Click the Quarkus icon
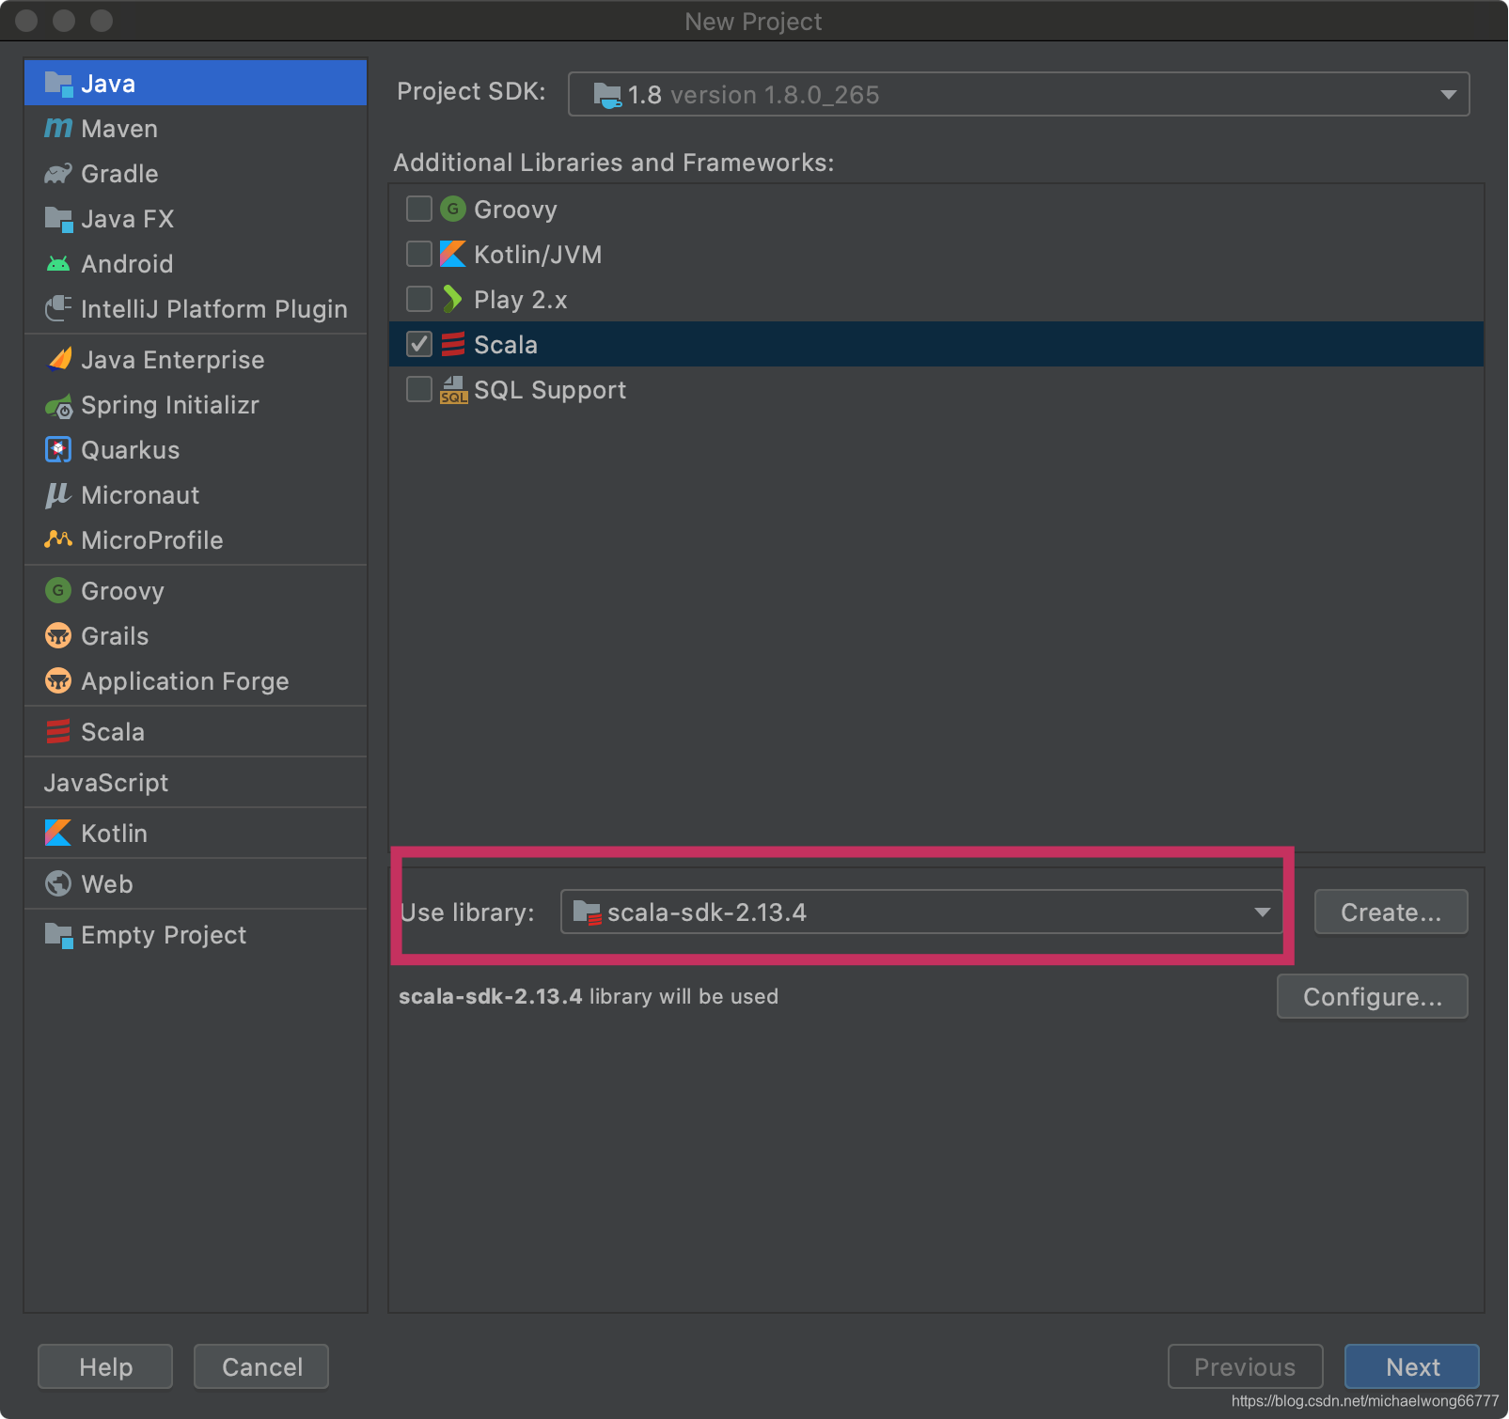This screenshot has width=1509, height=1419. 58,450
